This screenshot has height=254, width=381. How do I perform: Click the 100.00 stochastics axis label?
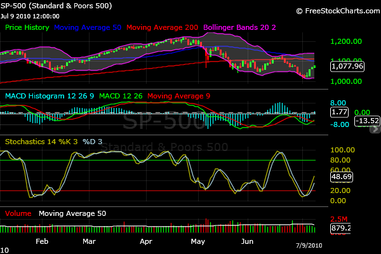point(343,150)
